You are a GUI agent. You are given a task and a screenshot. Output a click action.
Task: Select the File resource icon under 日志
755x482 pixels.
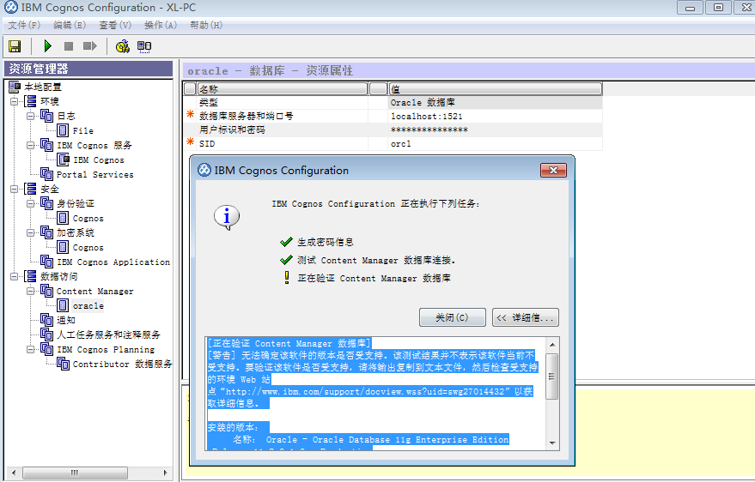(63, 130)
